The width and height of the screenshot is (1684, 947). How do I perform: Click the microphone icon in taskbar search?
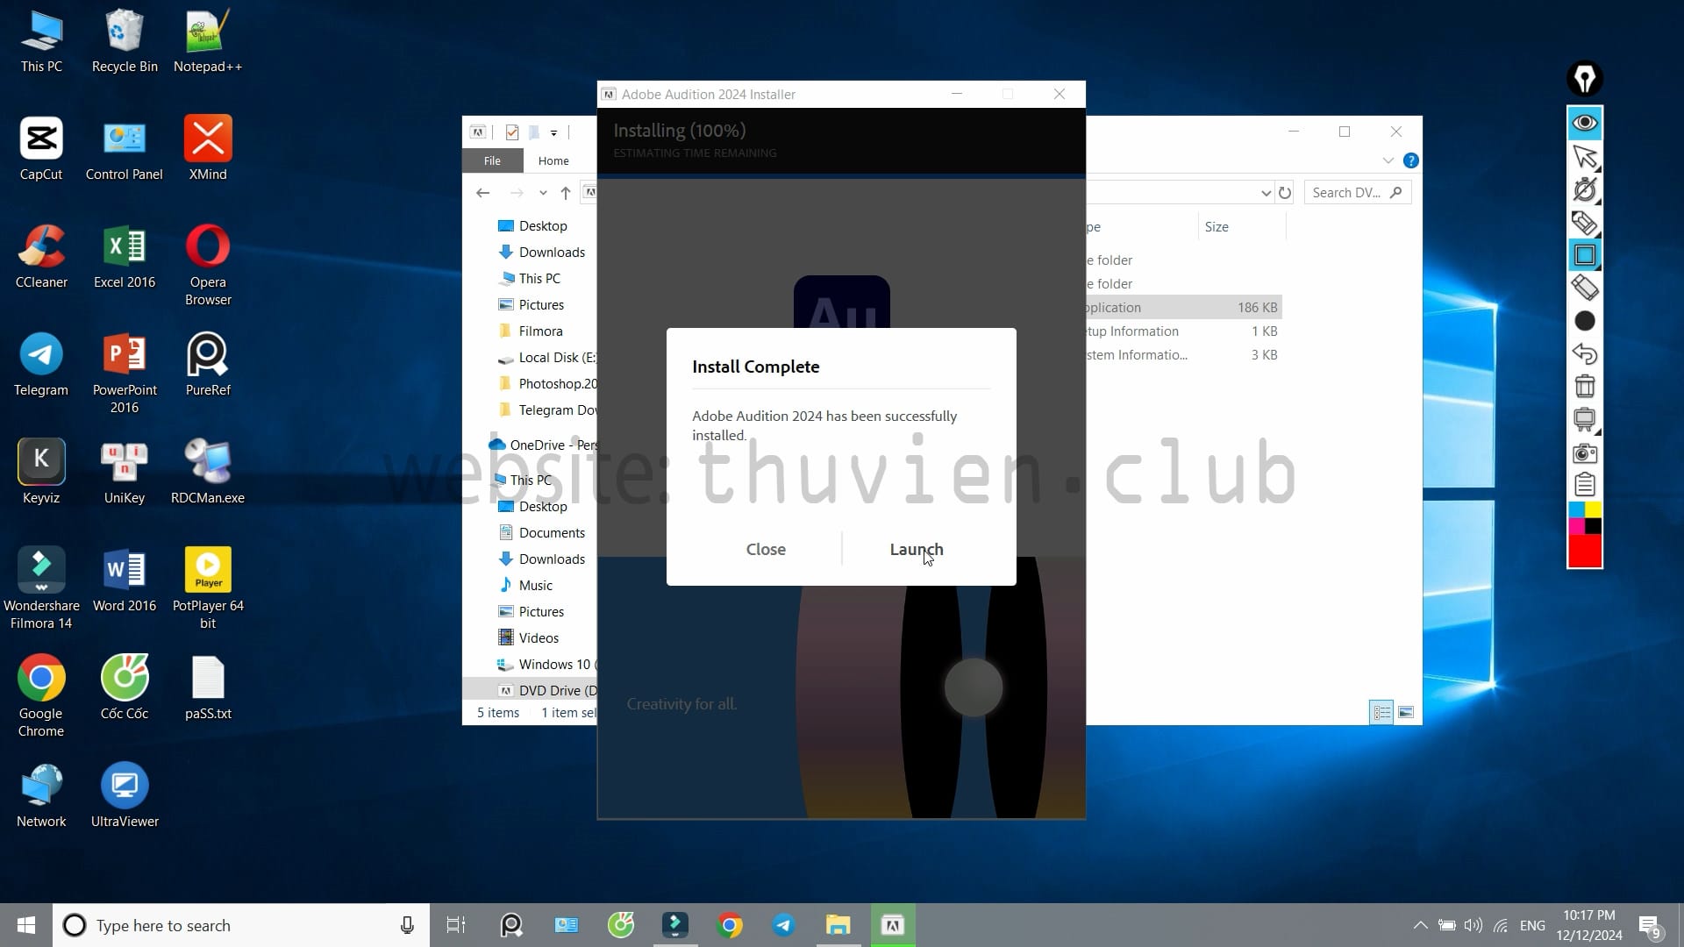pyautogui.click(x=407, y=925)
